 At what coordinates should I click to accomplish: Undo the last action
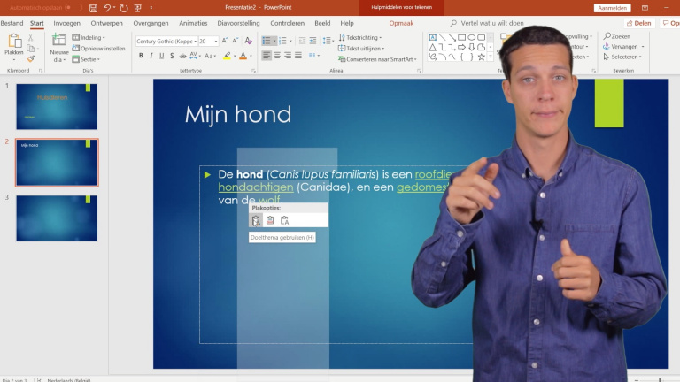[107, 8]
